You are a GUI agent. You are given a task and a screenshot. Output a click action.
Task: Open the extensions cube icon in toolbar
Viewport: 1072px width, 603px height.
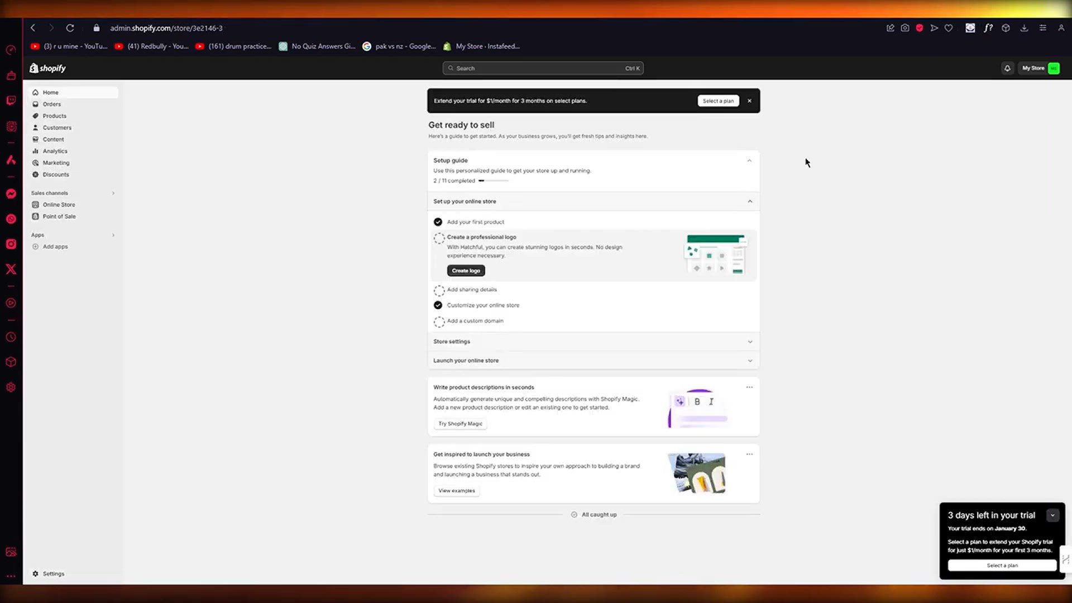(x=1006, y=28)
